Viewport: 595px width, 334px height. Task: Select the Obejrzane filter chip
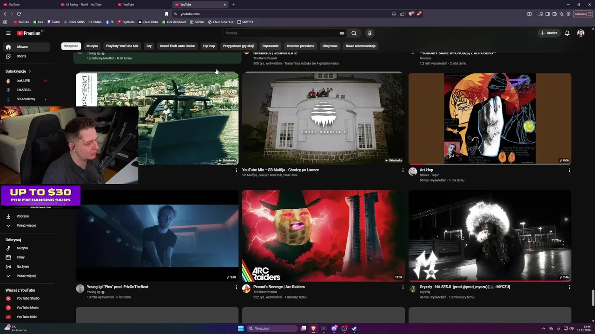(x=330, y=46)
